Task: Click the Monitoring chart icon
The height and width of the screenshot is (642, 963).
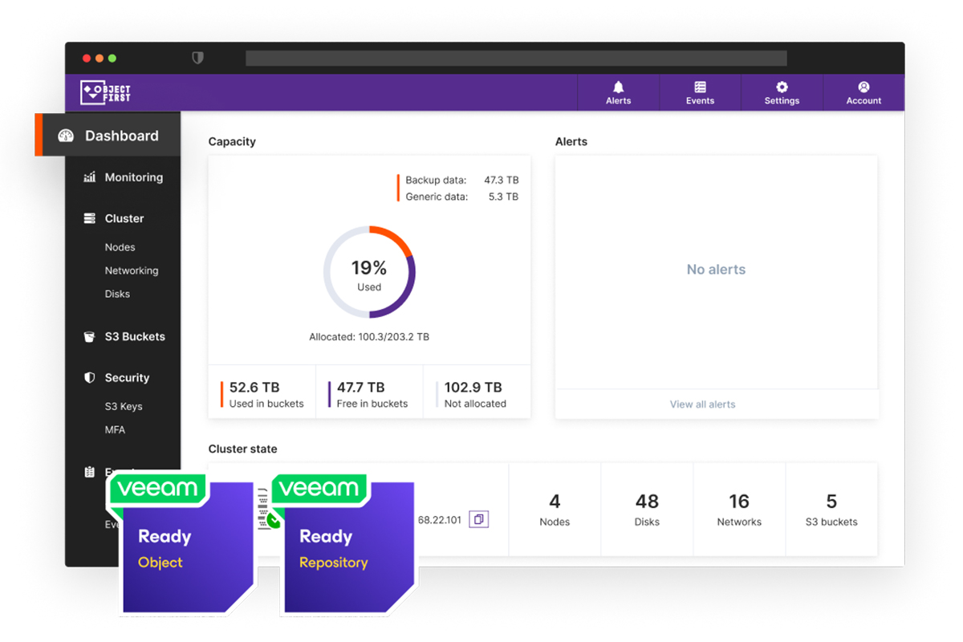Action: click(90, 177)
